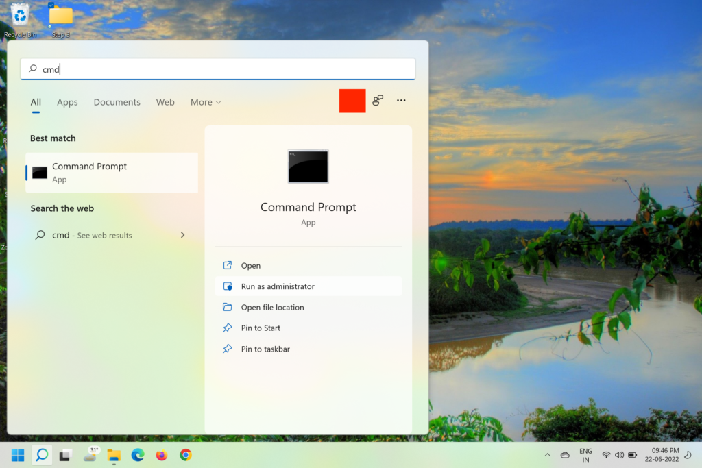The height and width of the screenshot is (468, 702).
Task: Click the Start button on taskbar
Action: click(x=18, y=454)
